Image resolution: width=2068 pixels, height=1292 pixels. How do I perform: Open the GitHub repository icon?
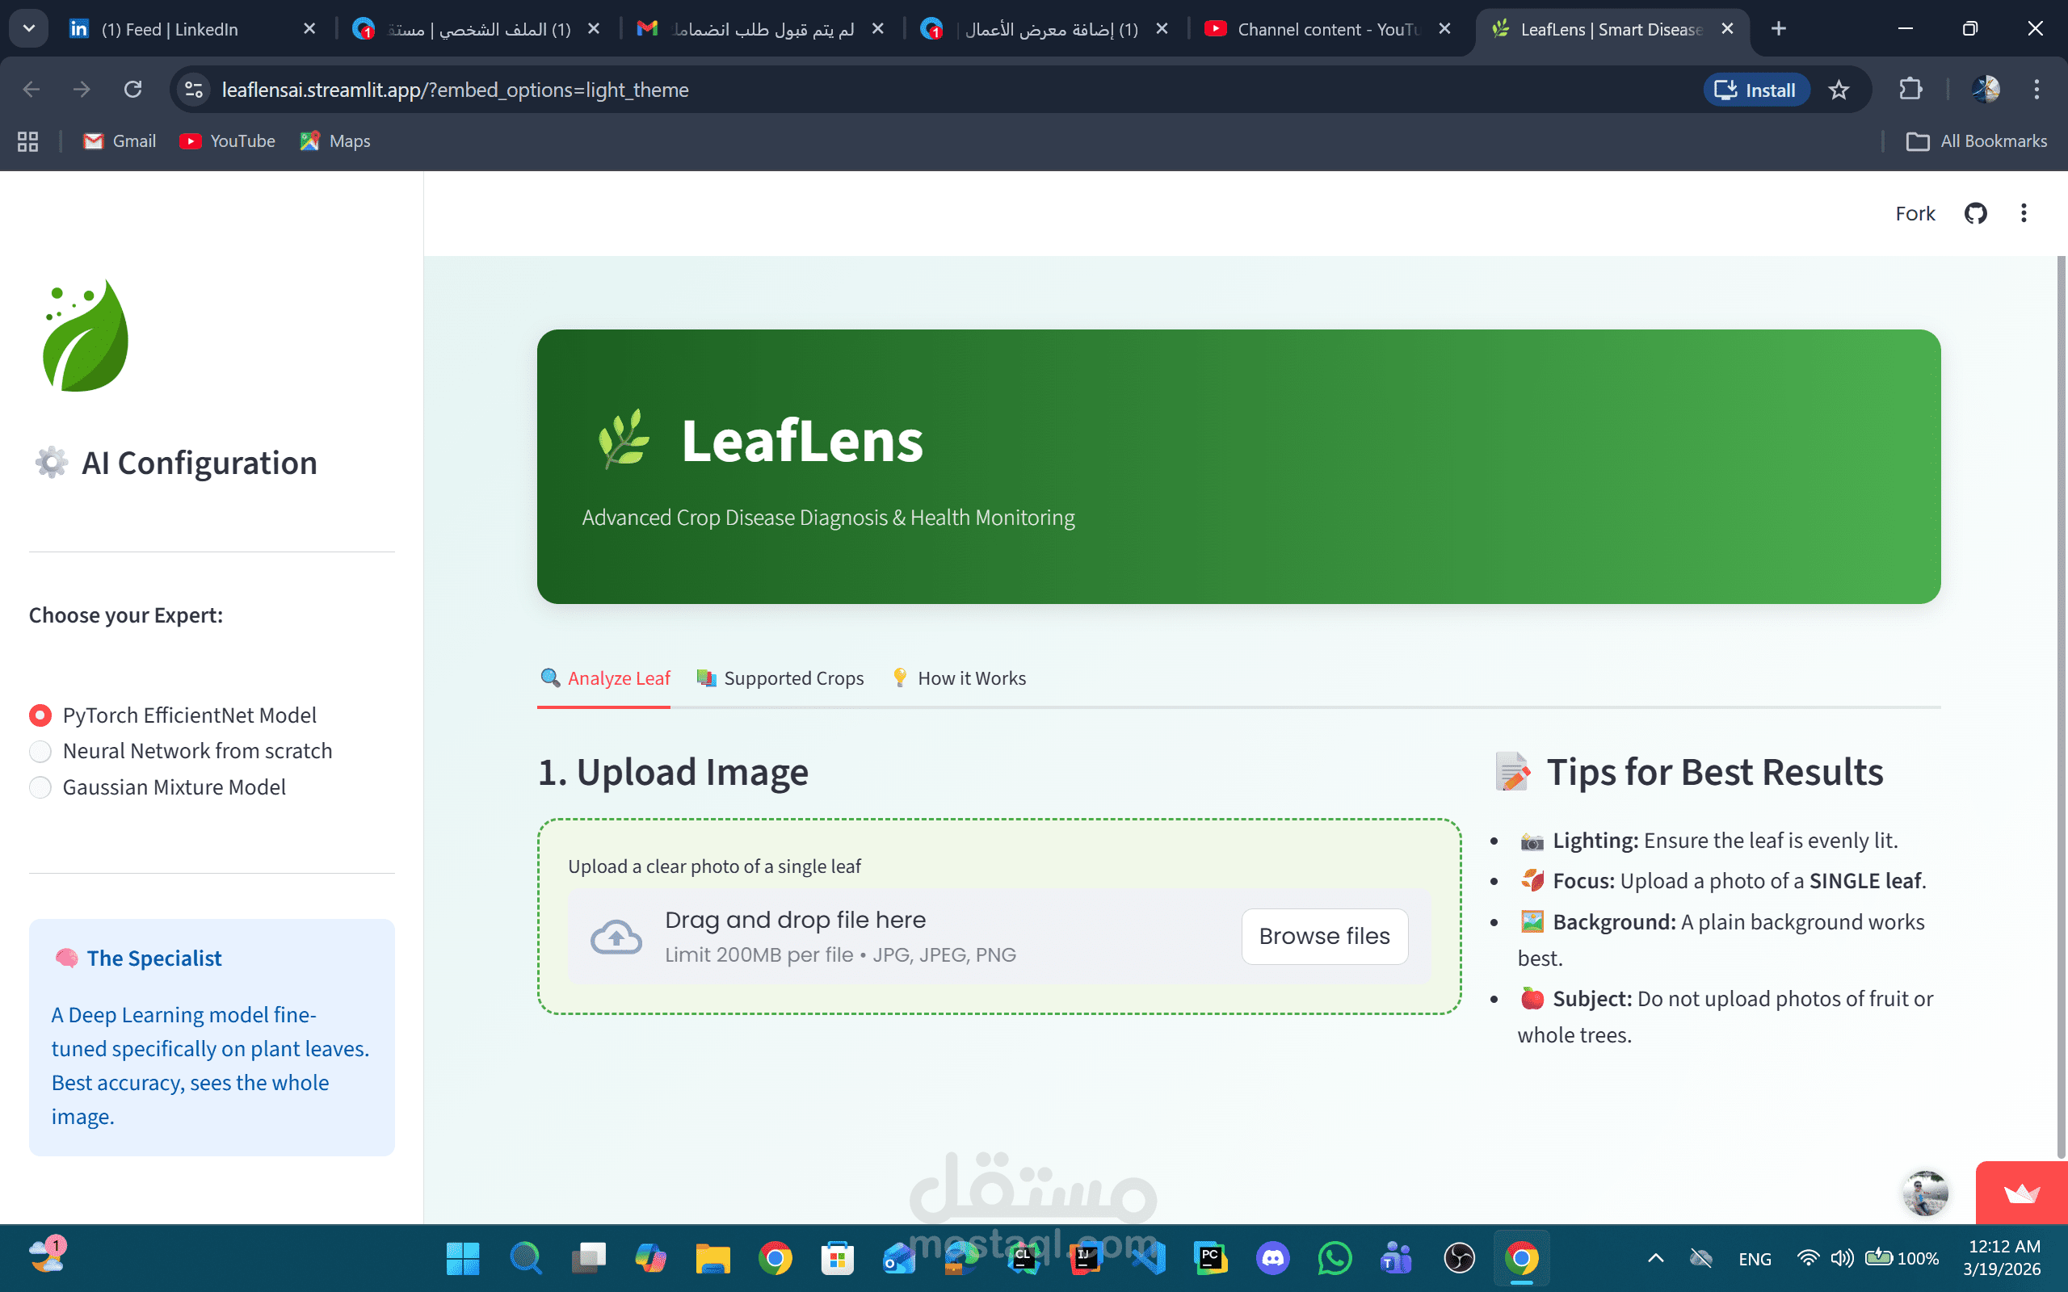click(1975, 214)
